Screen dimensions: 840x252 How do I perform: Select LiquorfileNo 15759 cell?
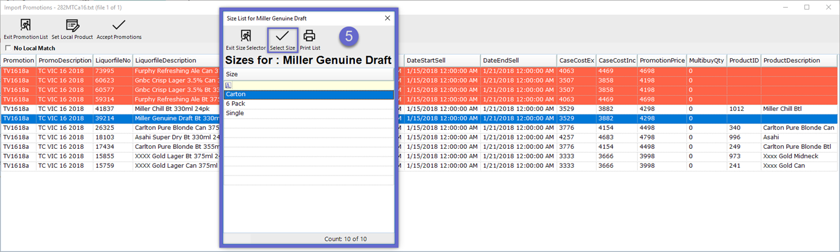pyautogui.click(x=113, y=166)
